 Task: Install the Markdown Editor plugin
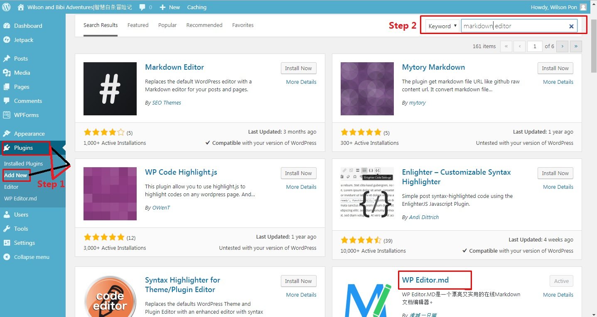[x=298, y=68]
